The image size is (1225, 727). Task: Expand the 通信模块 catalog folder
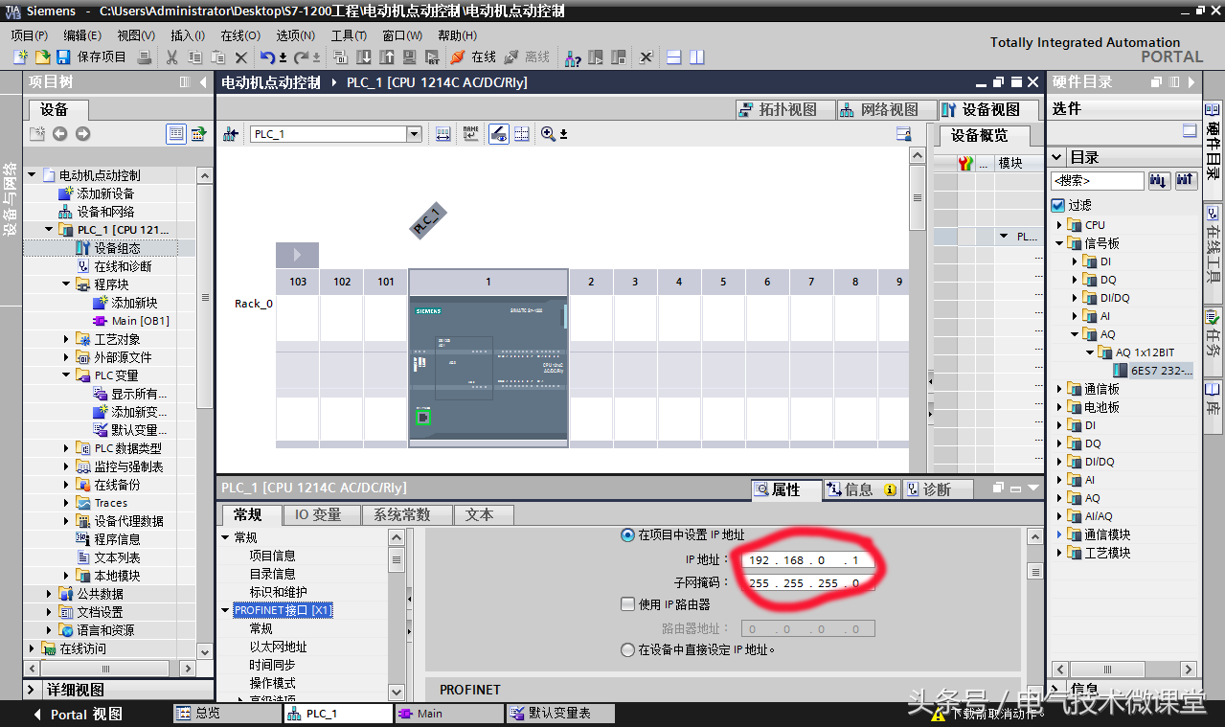point(1060,534)
